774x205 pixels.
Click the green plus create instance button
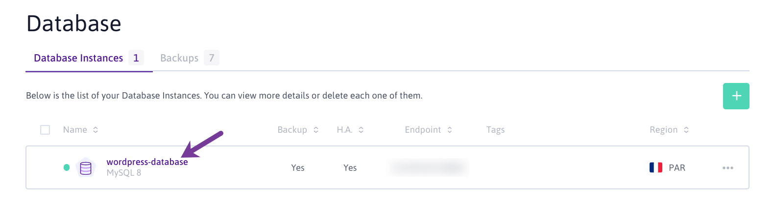point(736,96)
